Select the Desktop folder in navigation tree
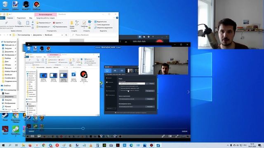 tap(7, 58)
